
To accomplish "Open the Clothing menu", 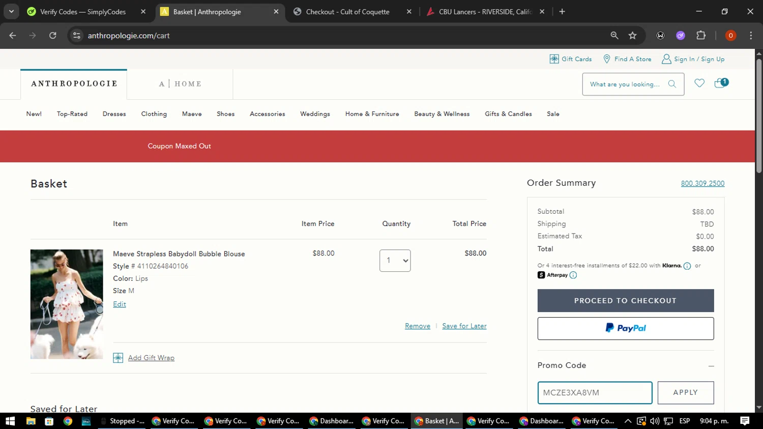I will 154,114.
